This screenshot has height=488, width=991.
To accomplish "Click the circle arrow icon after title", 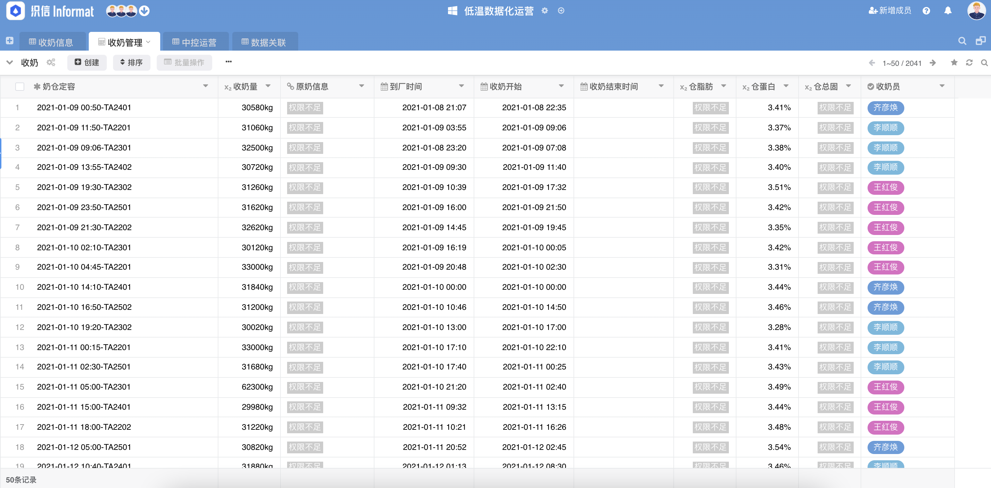I will point(561,11).
